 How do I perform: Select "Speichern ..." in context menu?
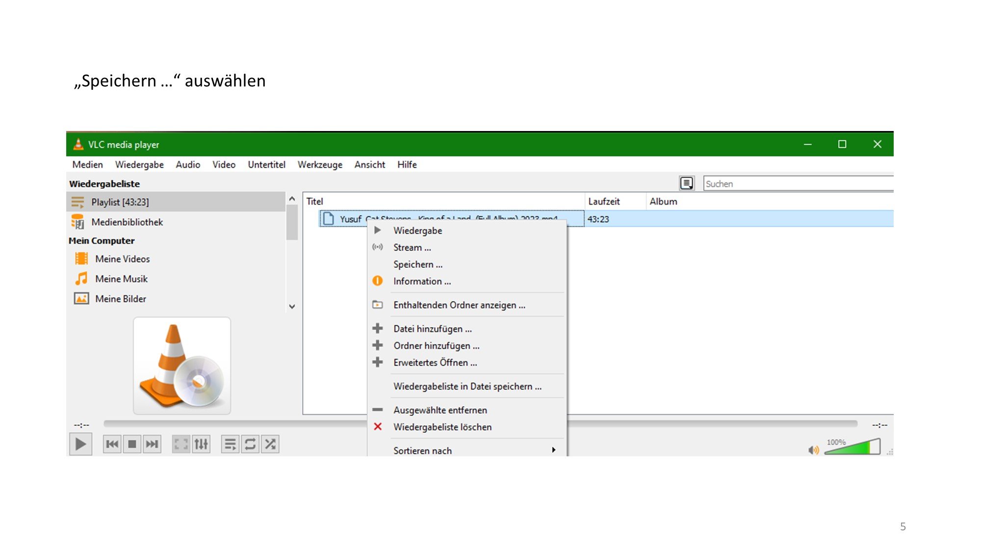point(418,264)
